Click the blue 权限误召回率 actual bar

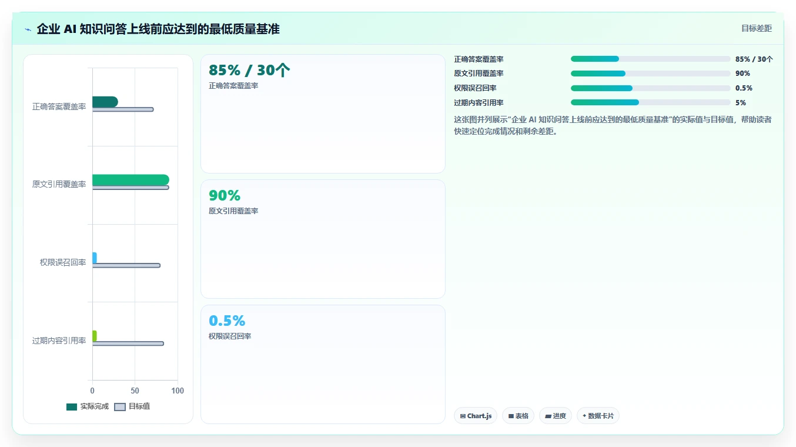[x=95, y=258]
